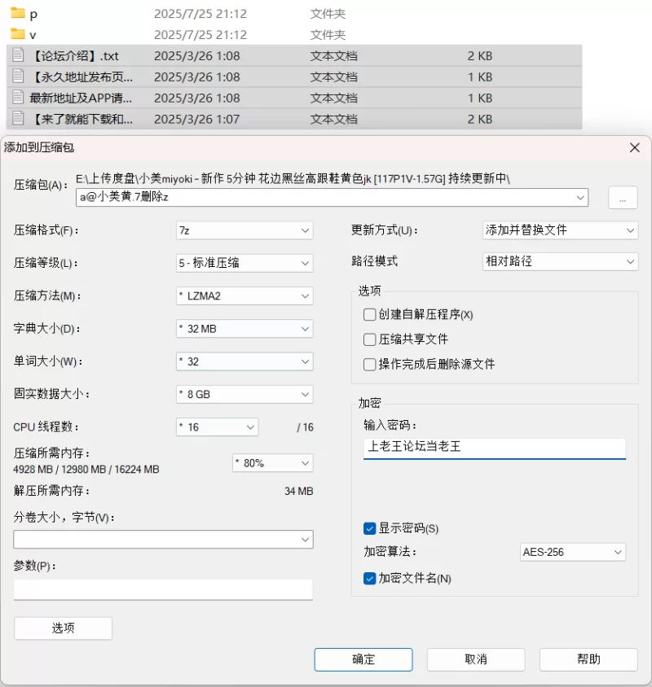Open the archive name dropdown
Screen dimensions: 652x687
point(580,198)
